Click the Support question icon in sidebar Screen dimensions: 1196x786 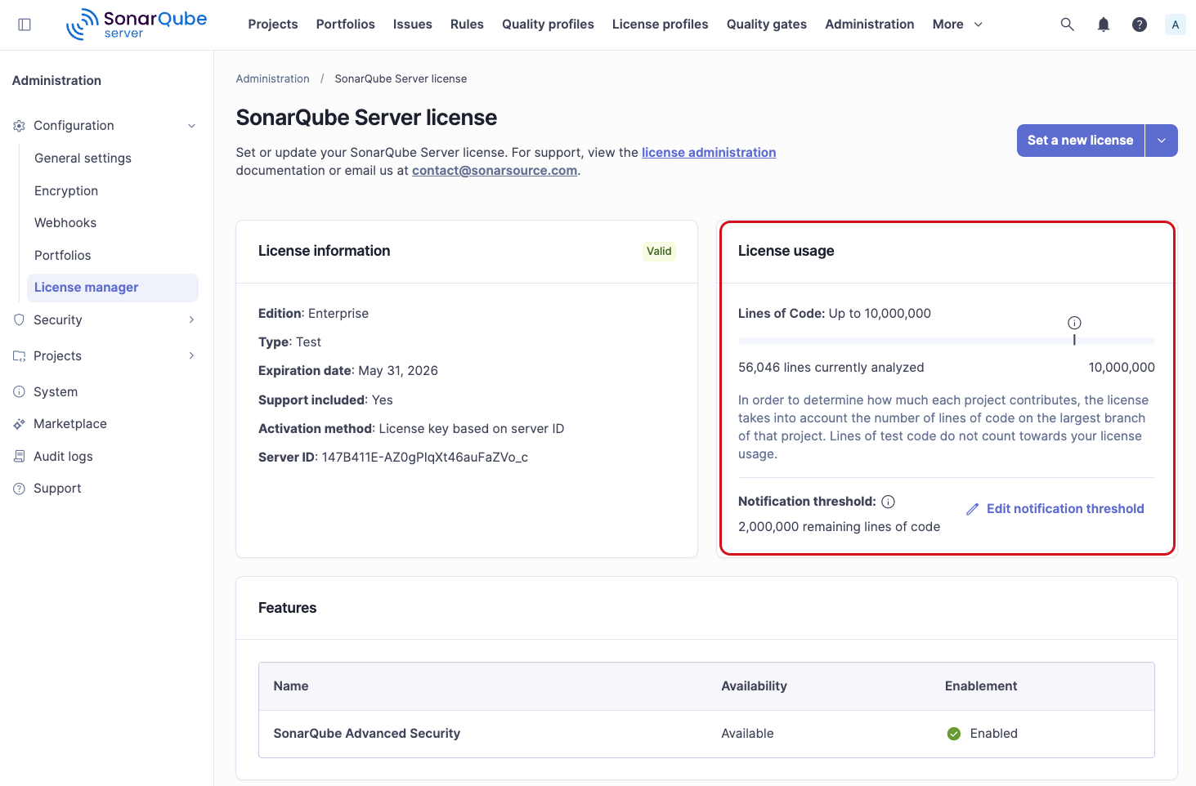tap(20, 489)
